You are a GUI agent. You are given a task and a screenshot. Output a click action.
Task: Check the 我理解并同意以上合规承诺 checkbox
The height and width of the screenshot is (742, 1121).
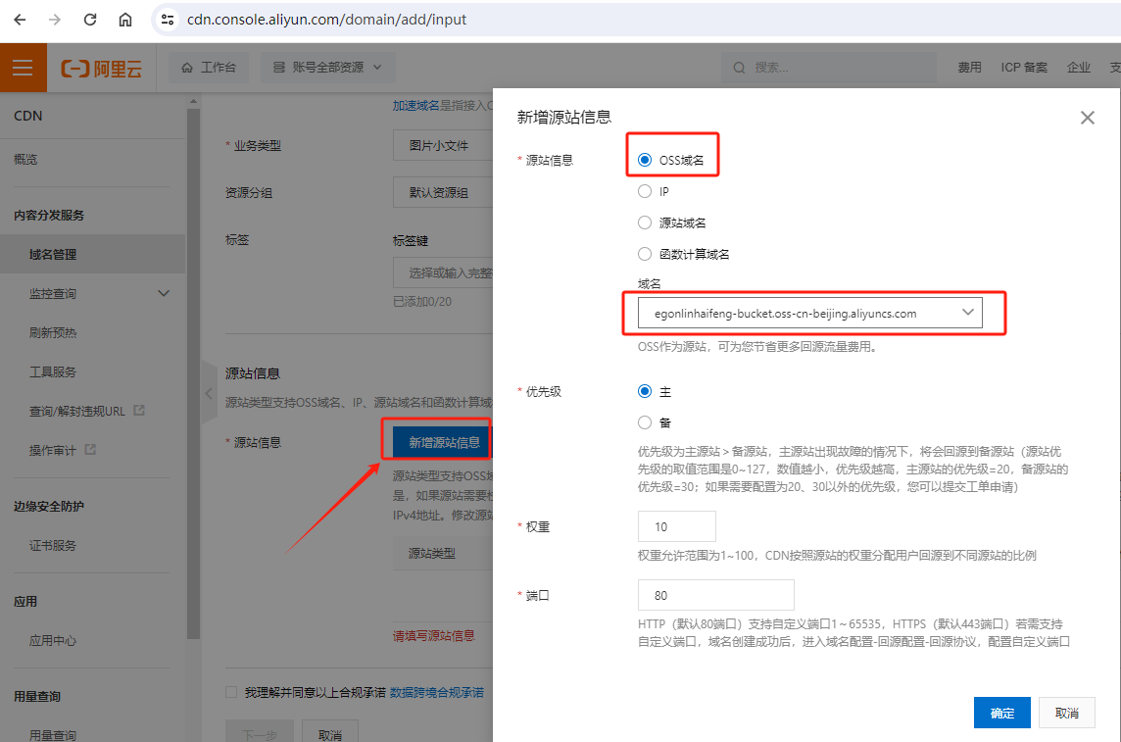[231, 692]
